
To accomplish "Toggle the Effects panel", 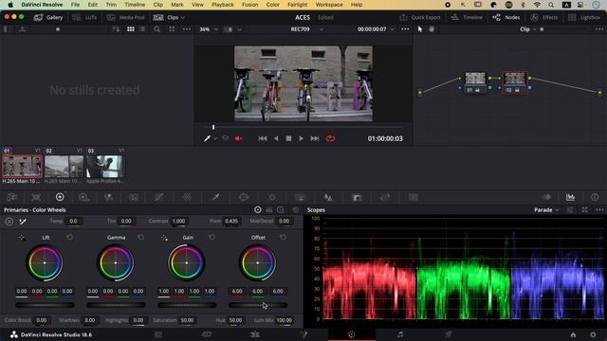I will point(544,17).
